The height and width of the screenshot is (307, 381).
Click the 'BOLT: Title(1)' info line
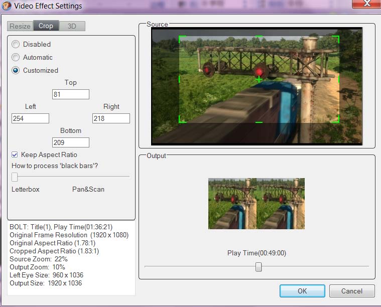[61, 227]
